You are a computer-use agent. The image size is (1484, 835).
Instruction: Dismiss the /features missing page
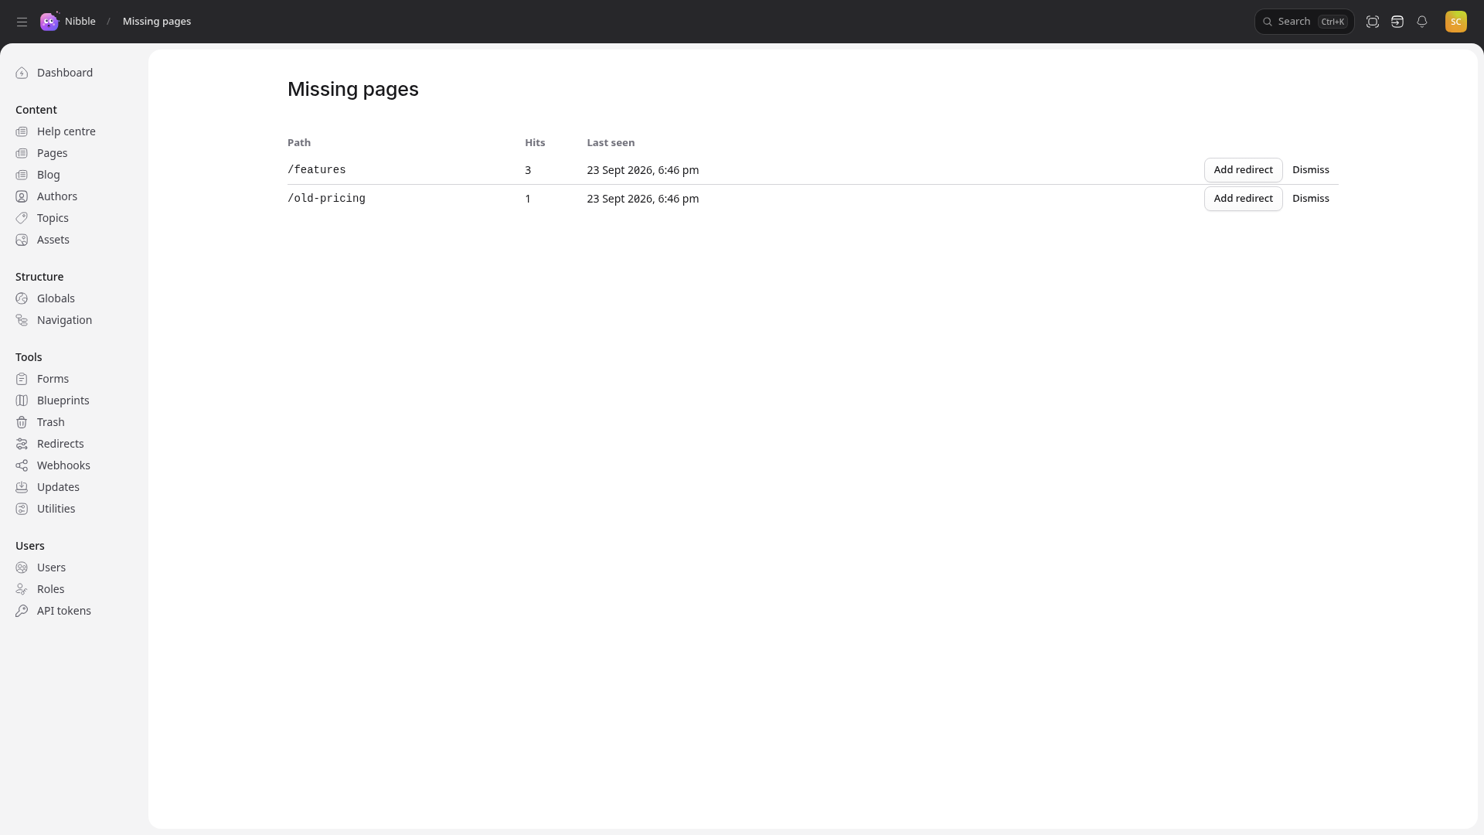click(1311, 170)
